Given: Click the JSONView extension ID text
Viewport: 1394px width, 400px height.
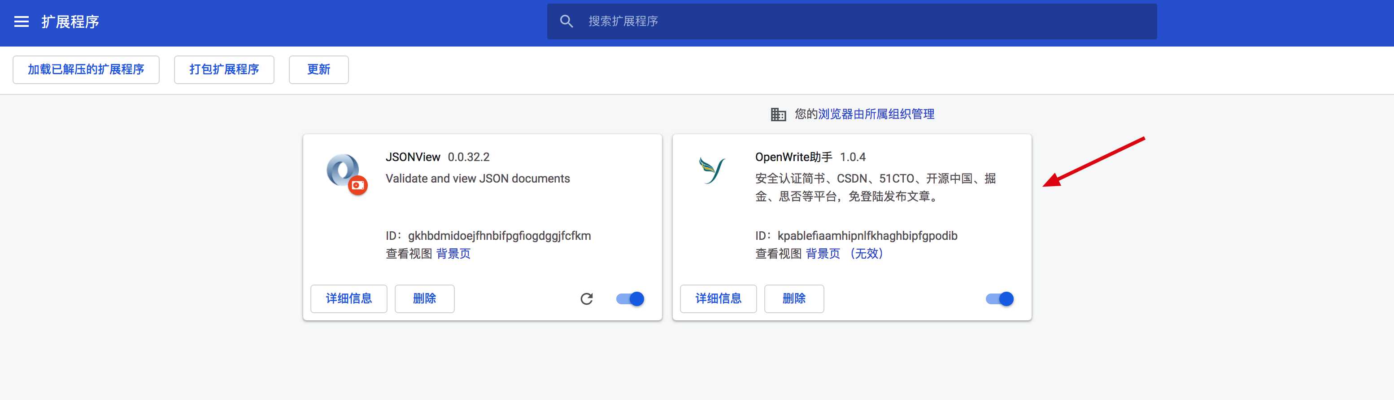Looking at the screenshot, I should pyautogui.click(x=488, y=236).
